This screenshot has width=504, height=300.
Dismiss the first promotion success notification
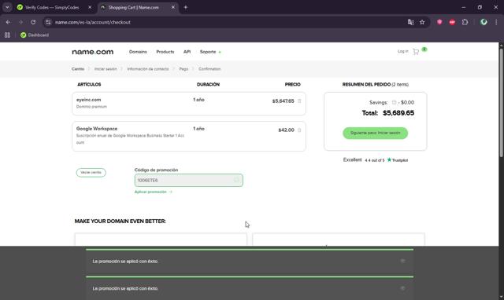402,261
